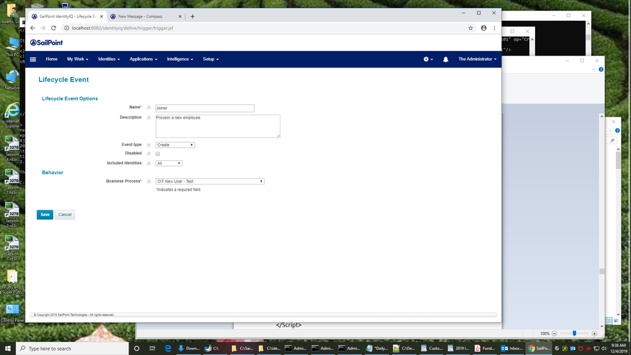
Task: Click the settings gear icon
Action: [426, 59]
